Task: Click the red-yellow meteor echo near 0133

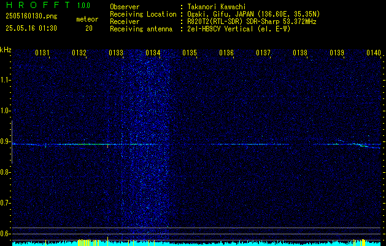Action: pos(107,146)
